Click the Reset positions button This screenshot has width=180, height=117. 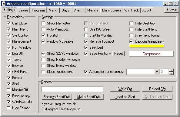(118, 54)
